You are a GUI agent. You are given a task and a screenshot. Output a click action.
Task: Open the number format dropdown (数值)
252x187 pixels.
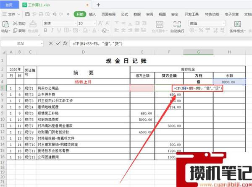(223, 23)
